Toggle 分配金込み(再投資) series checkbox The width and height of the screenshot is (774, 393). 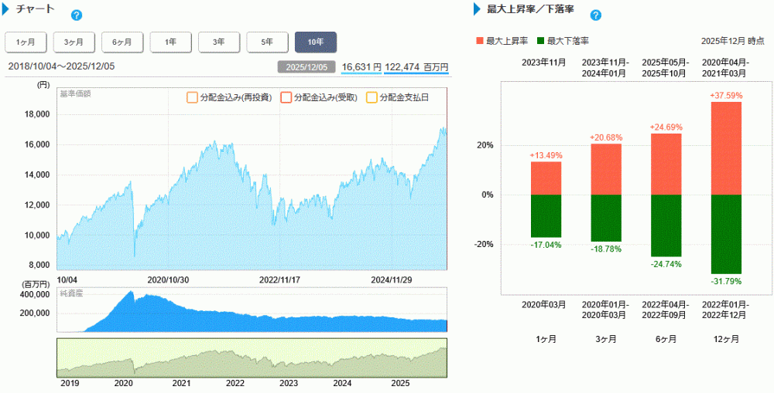click(x=192, y=98)
